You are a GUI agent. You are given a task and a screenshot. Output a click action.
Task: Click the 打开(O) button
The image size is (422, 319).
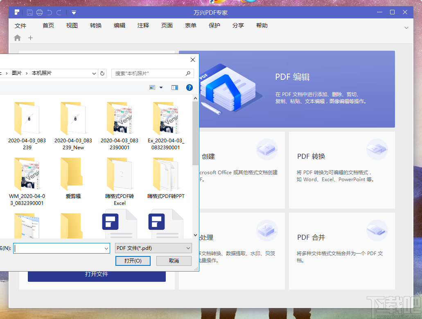[x=133, y=261]
